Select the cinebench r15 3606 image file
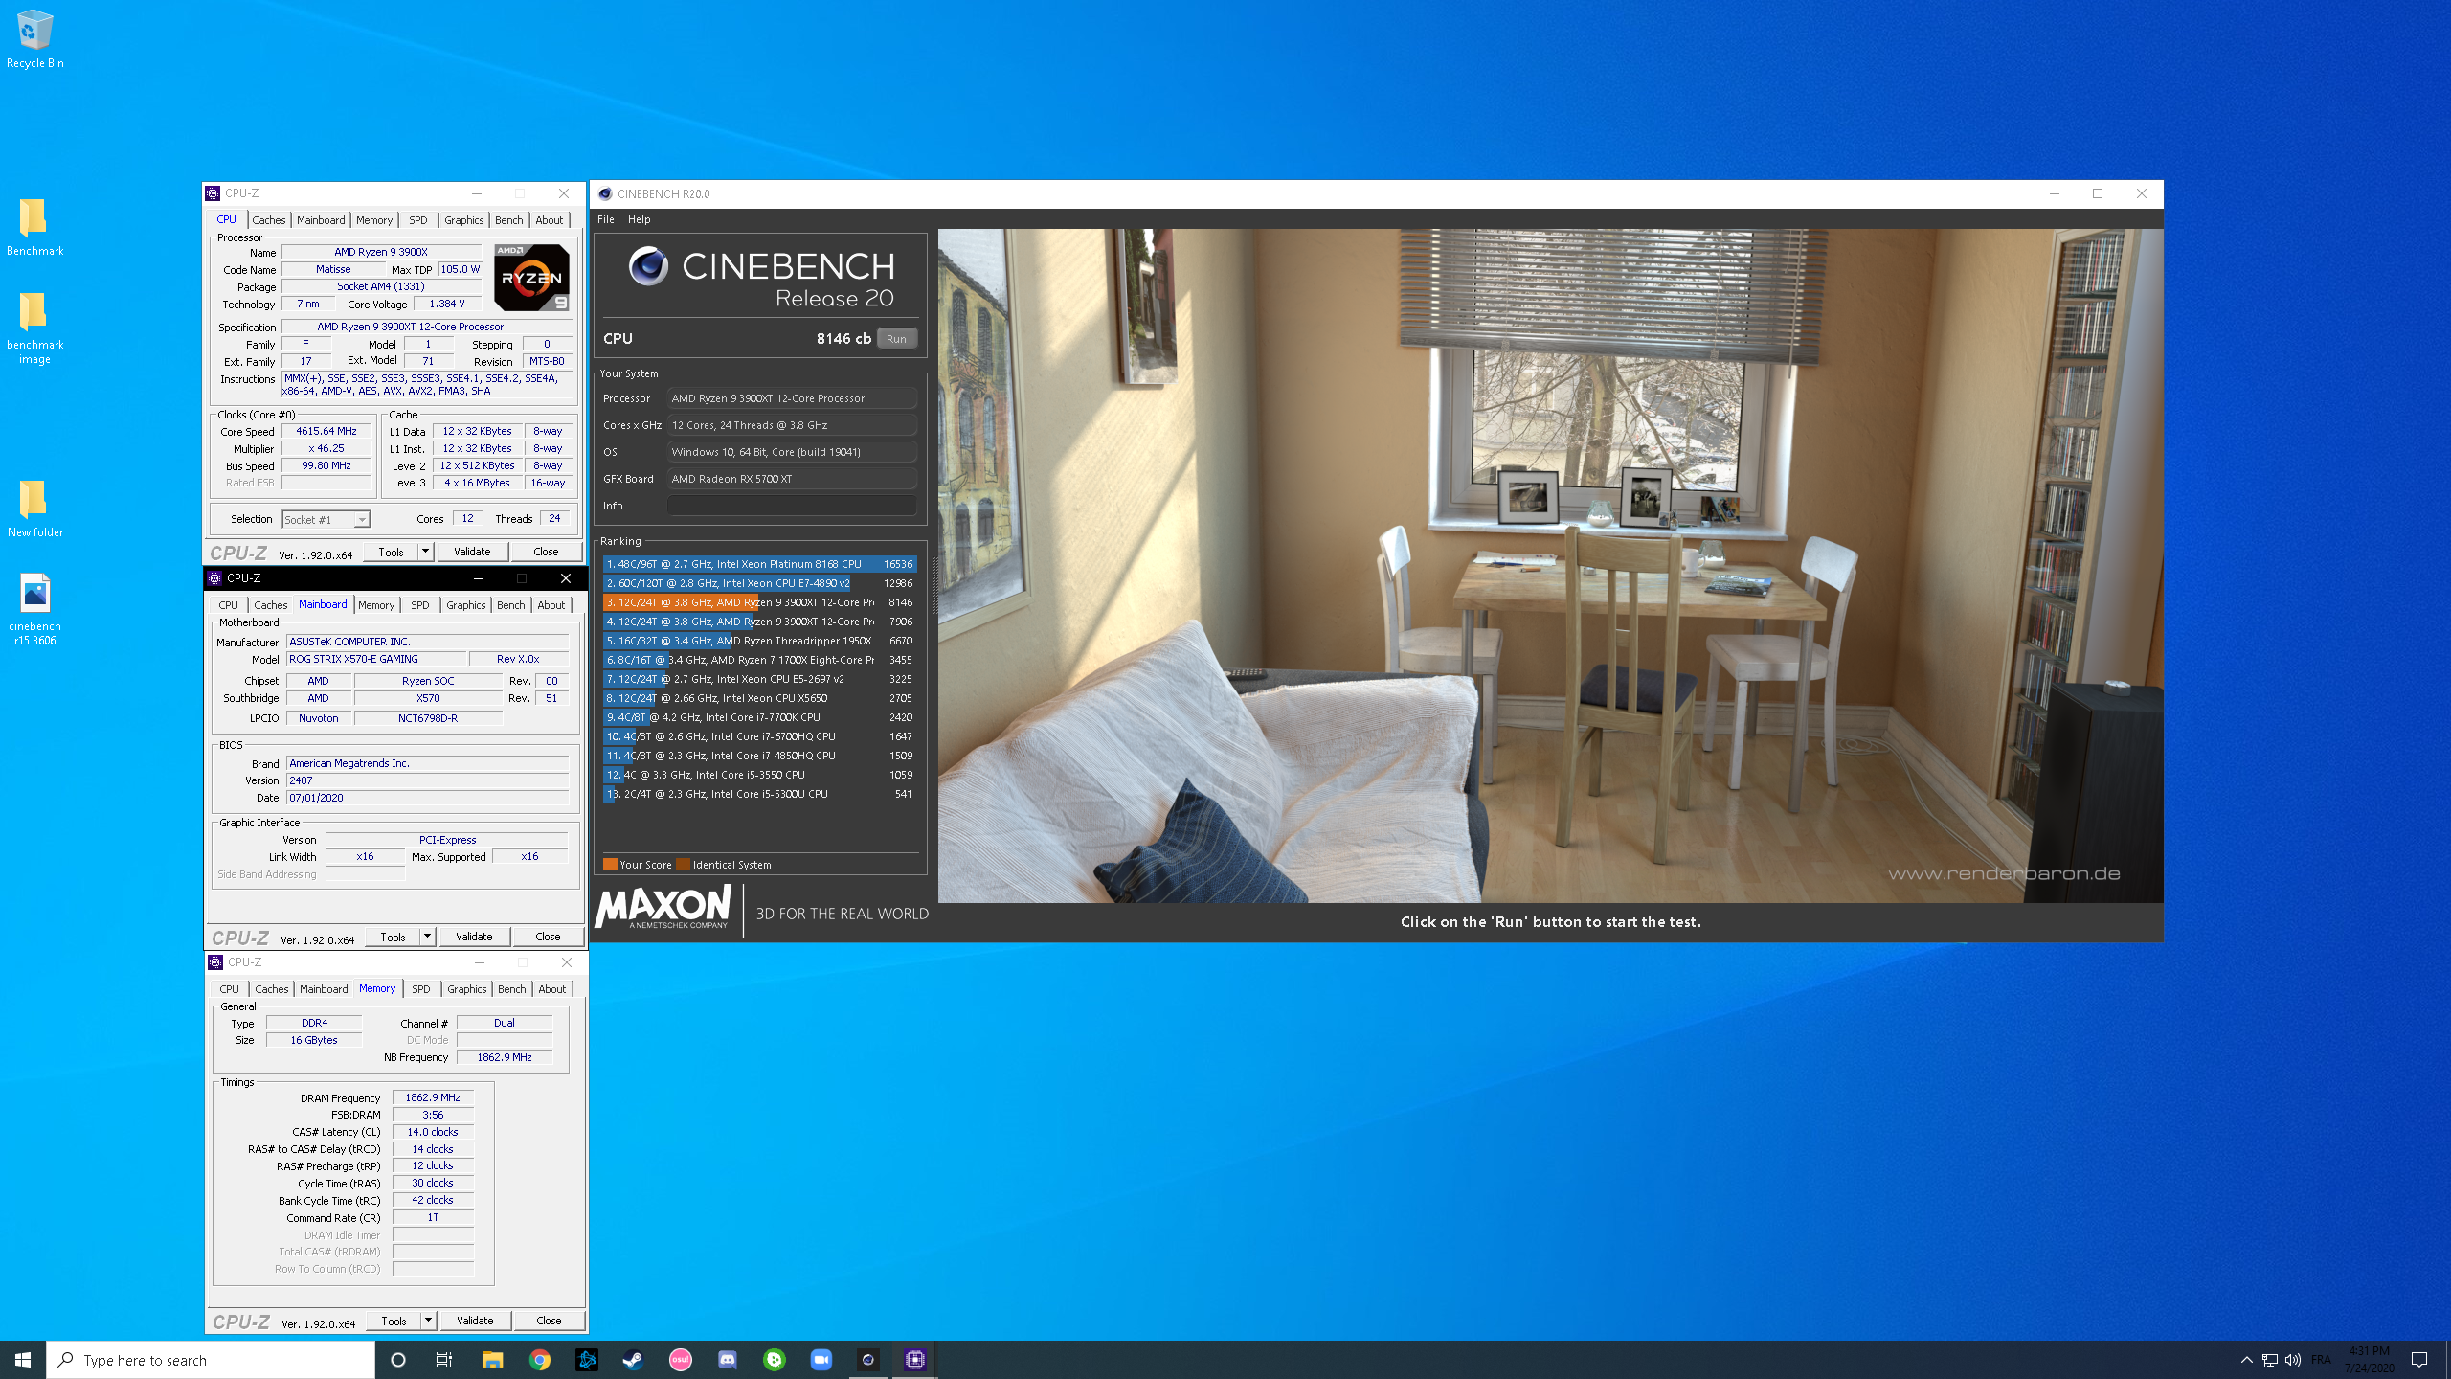The height and width of the screenshot is (1379, 2451). click(x=34, y=610)
